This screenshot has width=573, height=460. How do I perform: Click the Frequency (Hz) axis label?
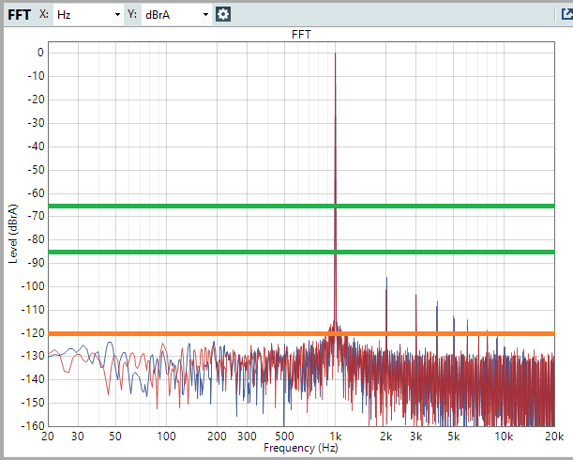pos(301,448)
